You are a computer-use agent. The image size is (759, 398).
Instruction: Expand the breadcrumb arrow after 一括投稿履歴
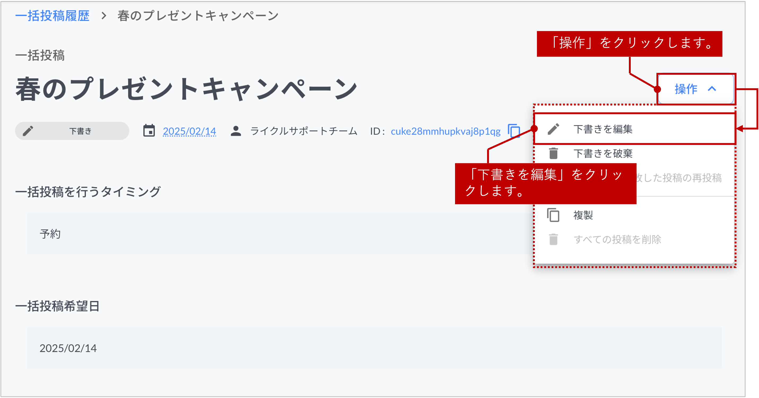[x=104, y=15]
